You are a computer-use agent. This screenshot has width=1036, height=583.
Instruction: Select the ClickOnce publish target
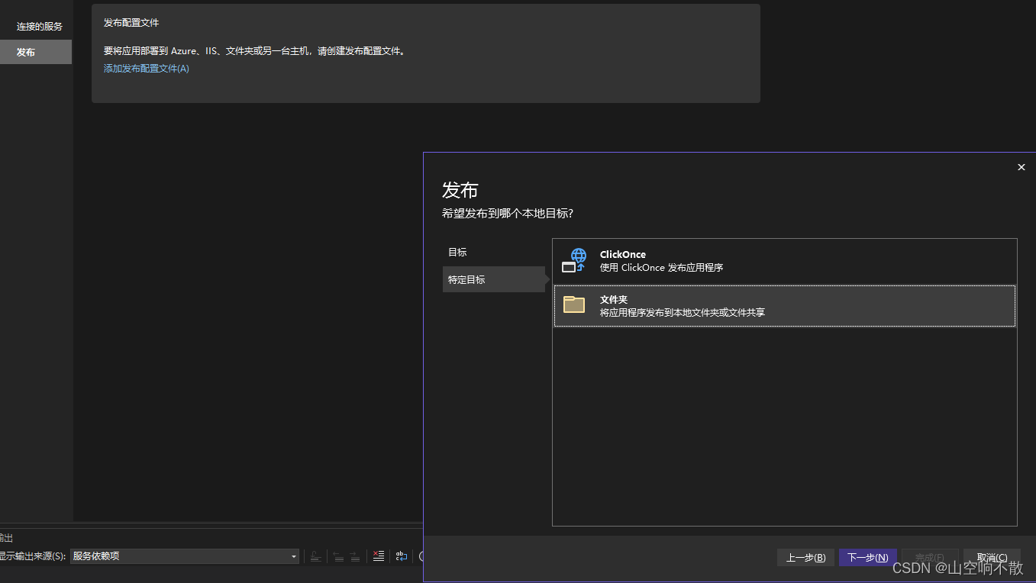(x=785, y=261)
